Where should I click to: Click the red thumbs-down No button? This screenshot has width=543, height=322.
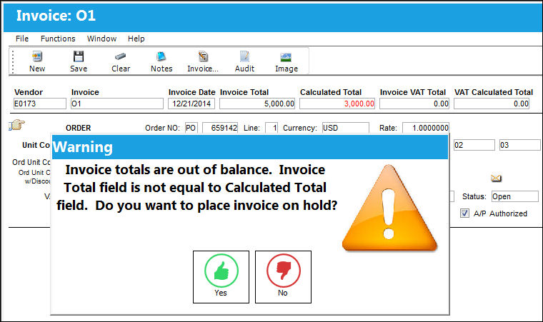coord(283,277)
